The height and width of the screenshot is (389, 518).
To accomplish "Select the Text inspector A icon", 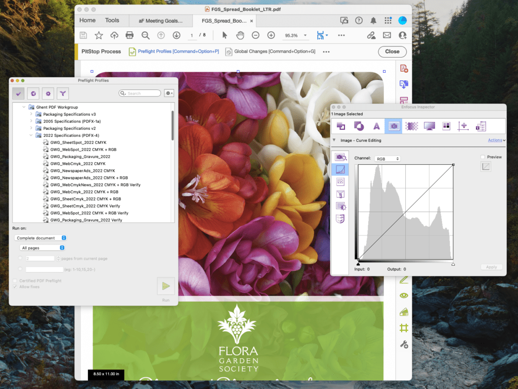I will [x=376, y=126].
